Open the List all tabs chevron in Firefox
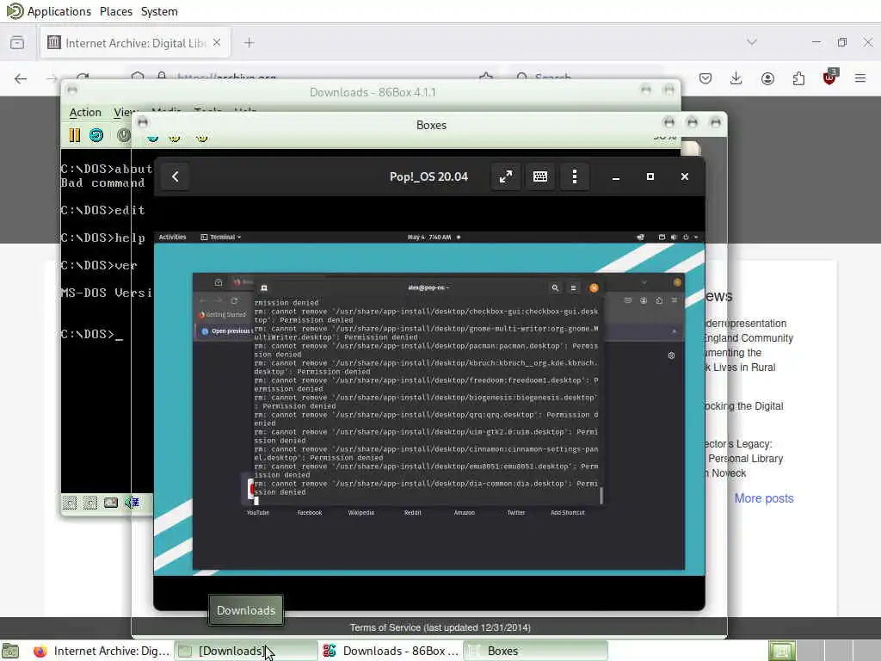Viewport: 881px width, 661px height. 752,42
